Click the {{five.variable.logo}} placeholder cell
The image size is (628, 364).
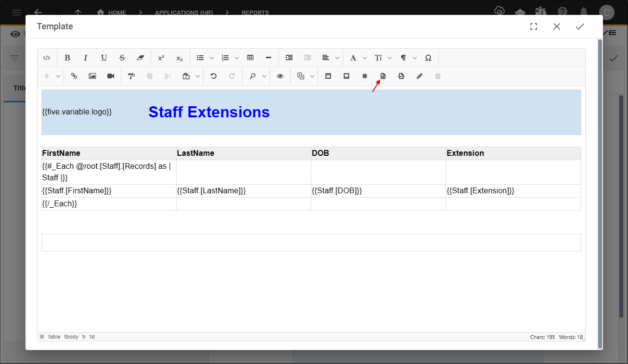click(x=77, y=112)
